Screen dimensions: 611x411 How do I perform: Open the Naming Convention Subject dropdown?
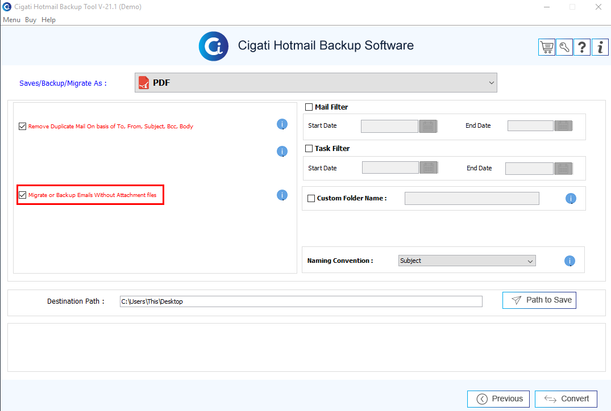467,261
